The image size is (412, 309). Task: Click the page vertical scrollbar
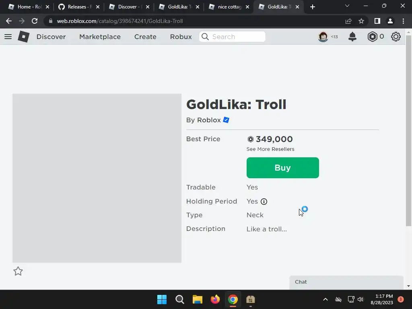click(408, 130)
